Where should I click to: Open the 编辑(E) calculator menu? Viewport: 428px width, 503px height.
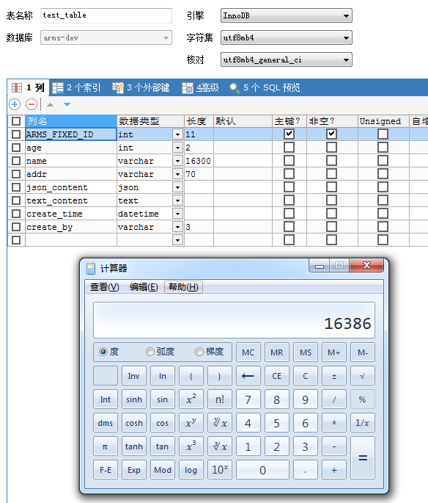[144, 287]
